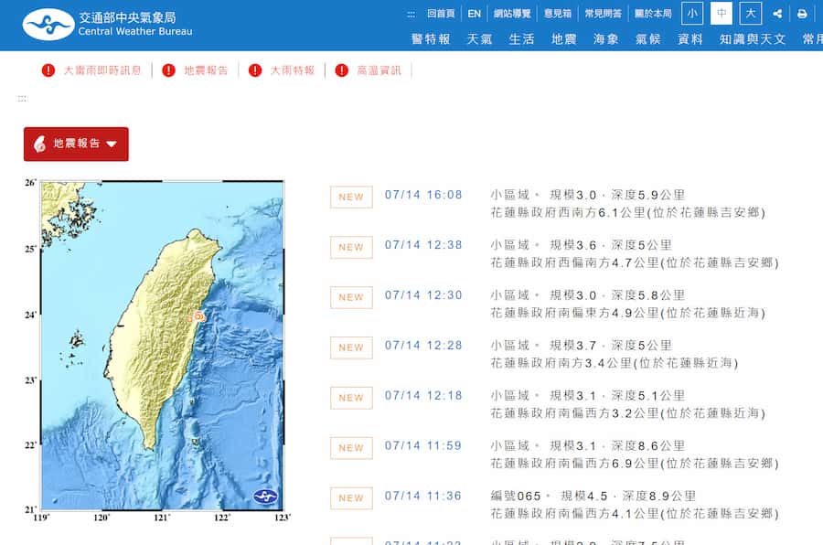This screenshot has height=545, width=823.
Task: Expand the red 地震報告 dropdown arrow
Action: click(112, 144)
